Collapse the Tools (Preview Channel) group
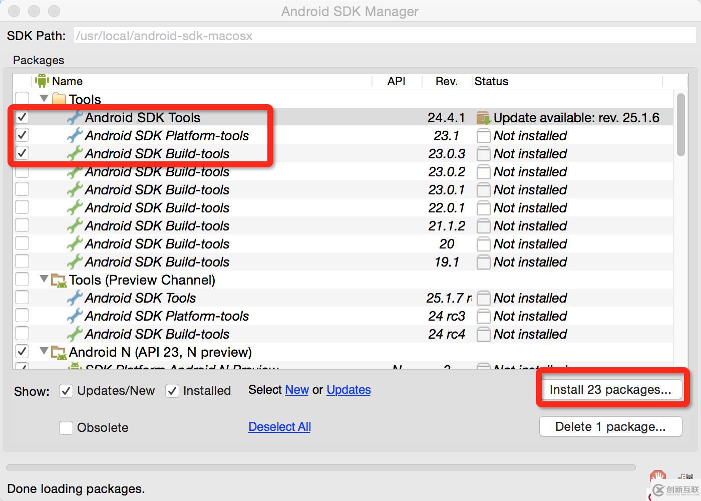This screenshot has height=501, width=701. (44, 279)
